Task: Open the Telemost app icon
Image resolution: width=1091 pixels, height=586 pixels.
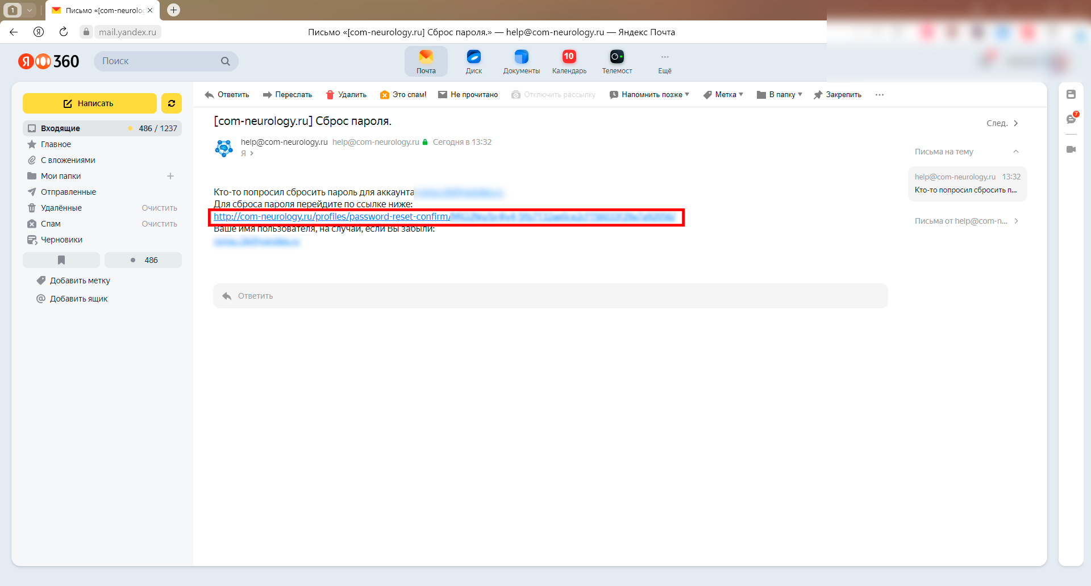Action: pos(617,57)
